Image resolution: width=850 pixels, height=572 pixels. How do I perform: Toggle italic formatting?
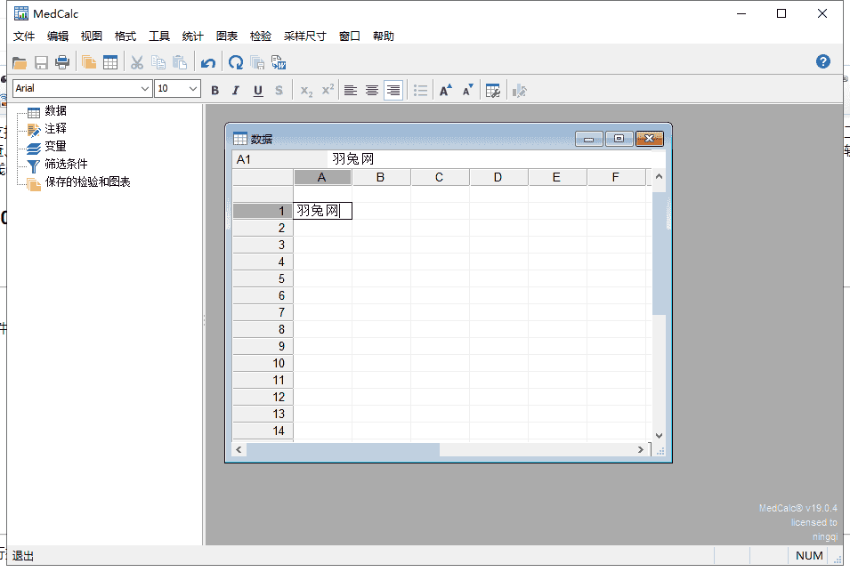pos(236,90)
